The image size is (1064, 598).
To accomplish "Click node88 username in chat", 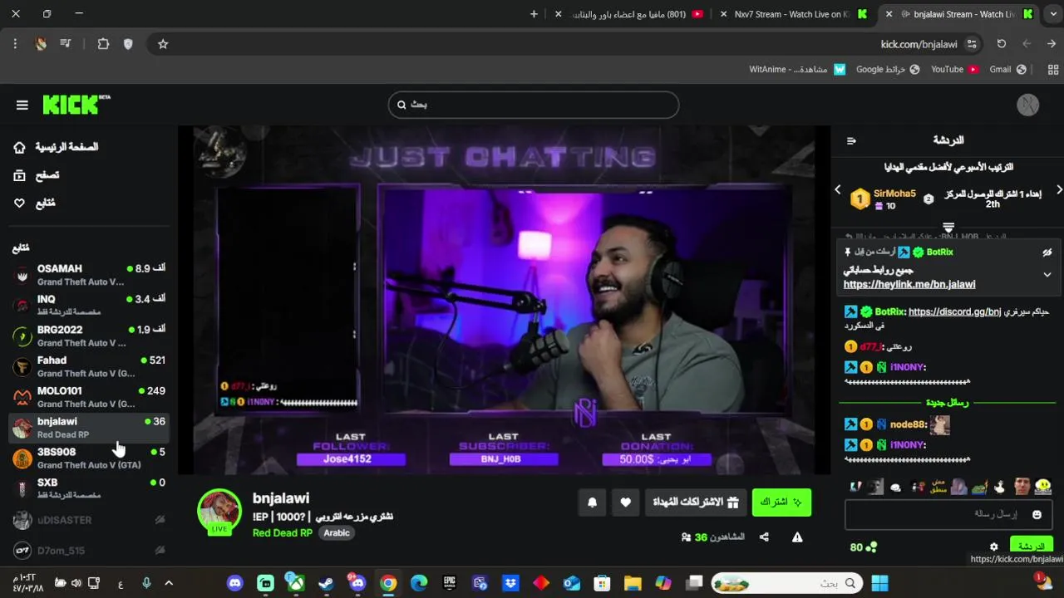I will (908, 424).
